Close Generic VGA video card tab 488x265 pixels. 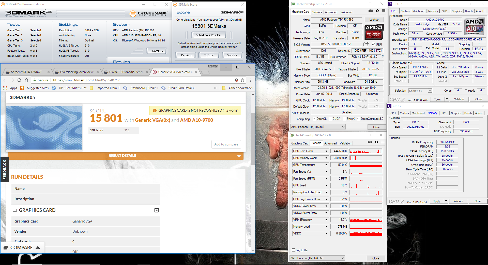(196, 72)
